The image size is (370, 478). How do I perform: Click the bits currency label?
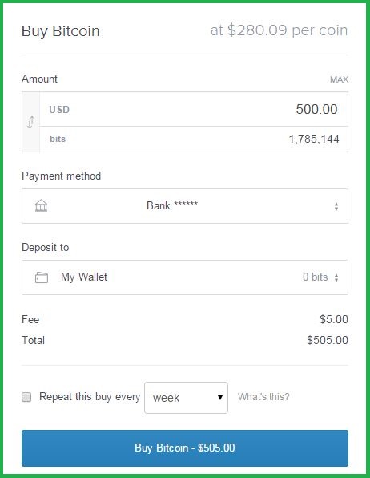click(x=58, y=139)
